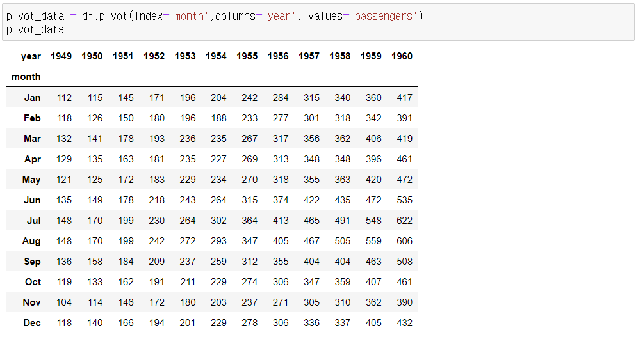The height and width of the screenshot is (337, 638).
Task: Select the 1959 column header
Action: (371, 56)
